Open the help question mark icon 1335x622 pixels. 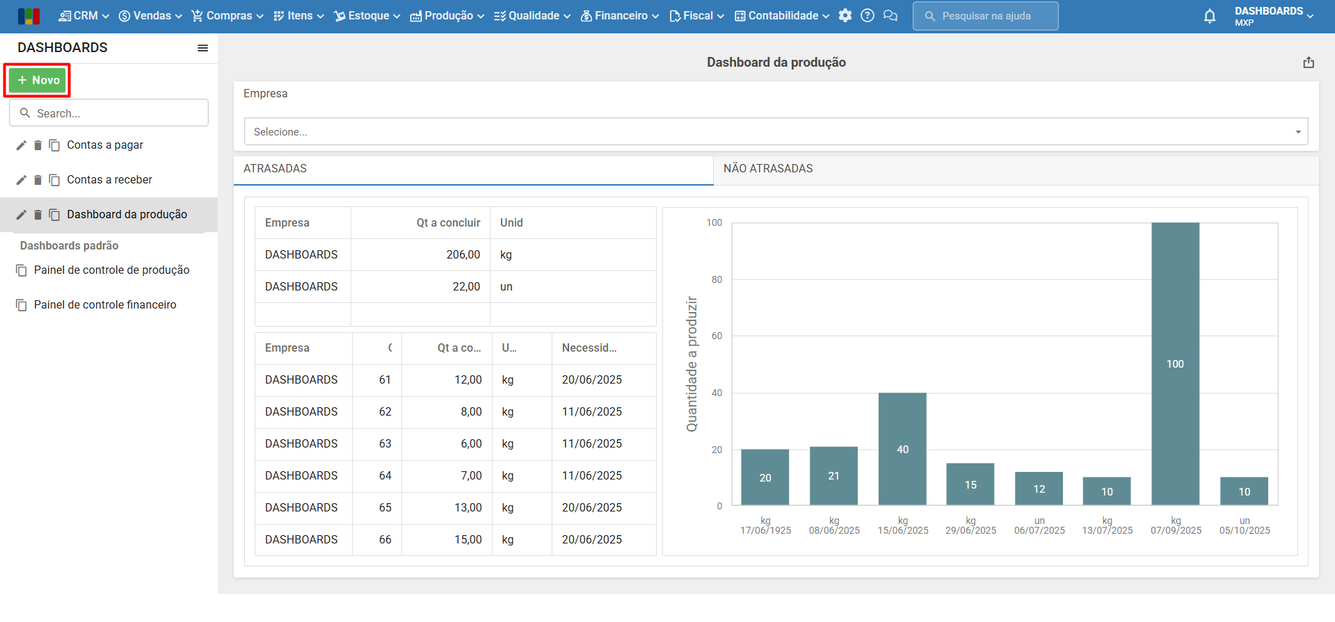pos(867,16)
